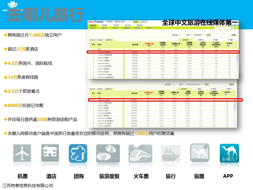Open trend chart icon for ctrip.com in monthly table
253x190 pixels.
tap(124, 58)
